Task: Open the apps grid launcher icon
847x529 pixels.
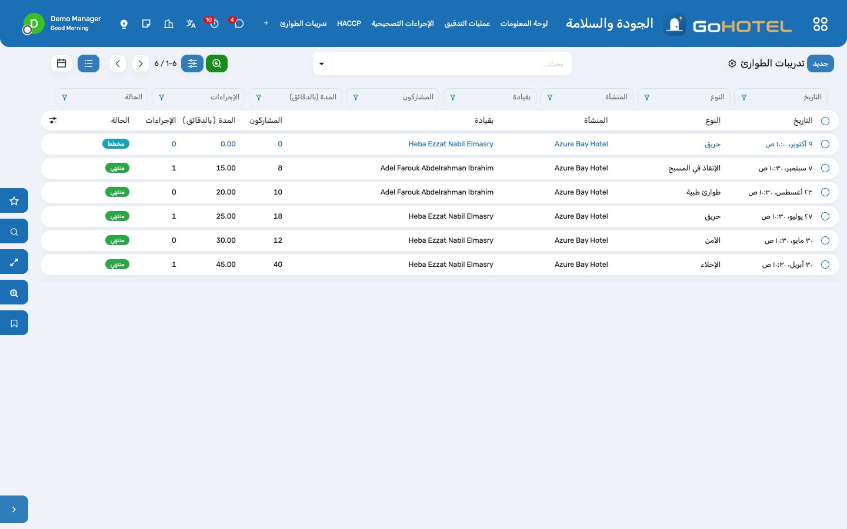Action: tap(820, 24)
